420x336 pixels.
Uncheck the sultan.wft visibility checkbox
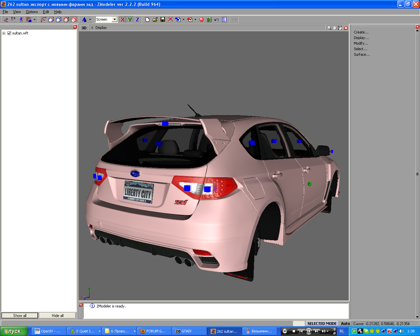click(x=9, y=33)
